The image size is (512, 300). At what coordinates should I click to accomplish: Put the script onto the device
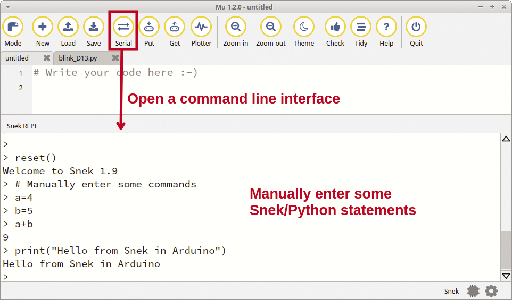149,32
